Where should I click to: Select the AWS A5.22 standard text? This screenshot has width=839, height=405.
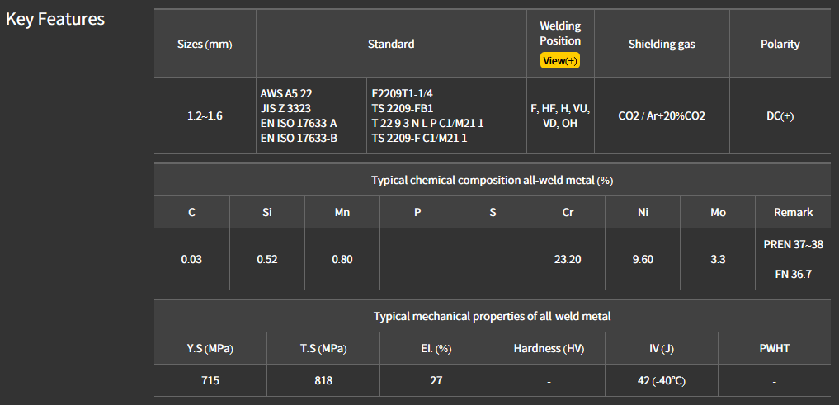(x=286, y=94)
